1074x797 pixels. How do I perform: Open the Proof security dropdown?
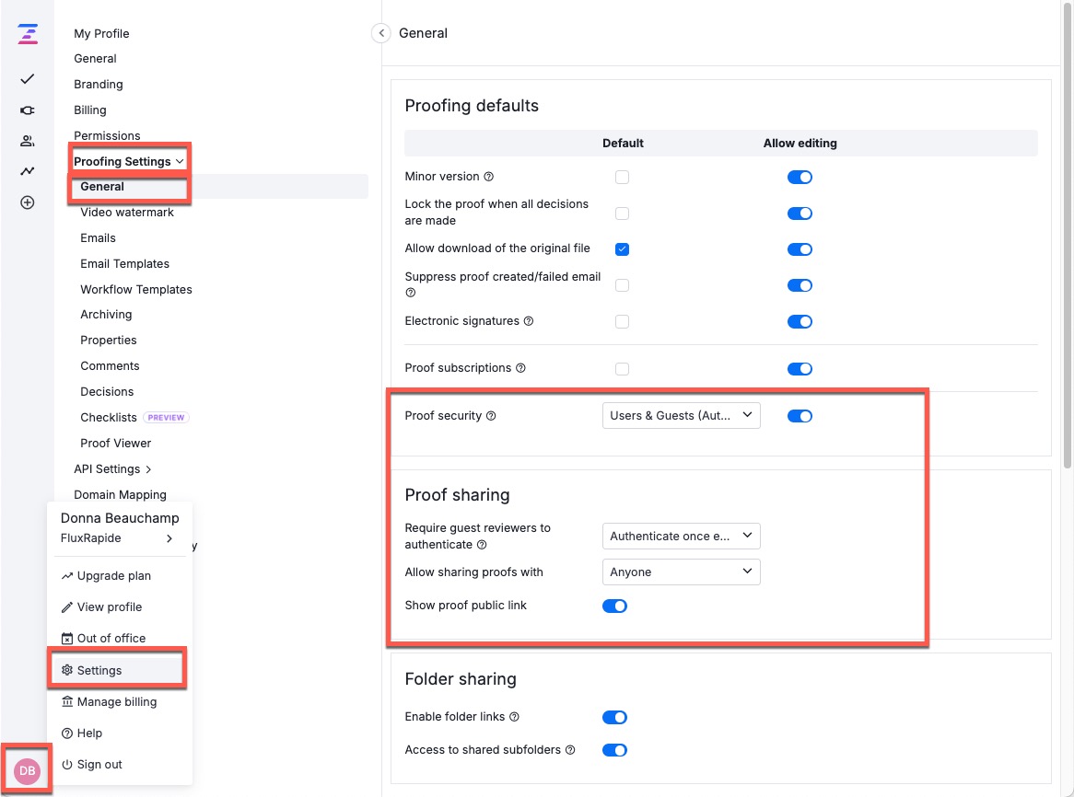pos(681,416)
